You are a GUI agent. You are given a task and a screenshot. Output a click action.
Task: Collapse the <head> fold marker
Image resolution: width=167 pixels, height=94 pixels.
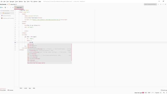(19, 14)
